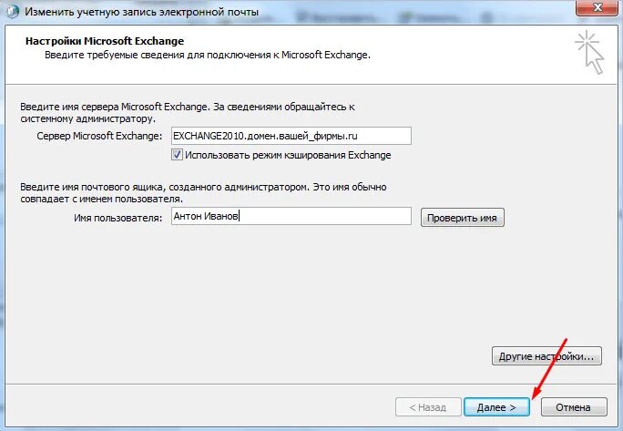This screenshot has width=623, height=431.
Task: Click the label Сервер Microsoft Exchange:
Action: [99, 136]
